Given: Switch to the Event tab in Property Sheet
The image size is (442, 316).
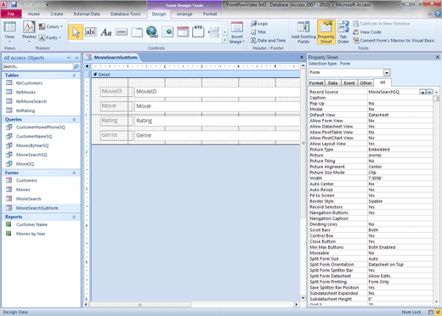Looking at the screenshot, I should click(349, 83).
